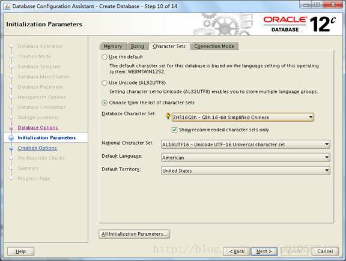Click the Management Options step
The width and height of the screenshot is (346, 261).
pos(41,97)
